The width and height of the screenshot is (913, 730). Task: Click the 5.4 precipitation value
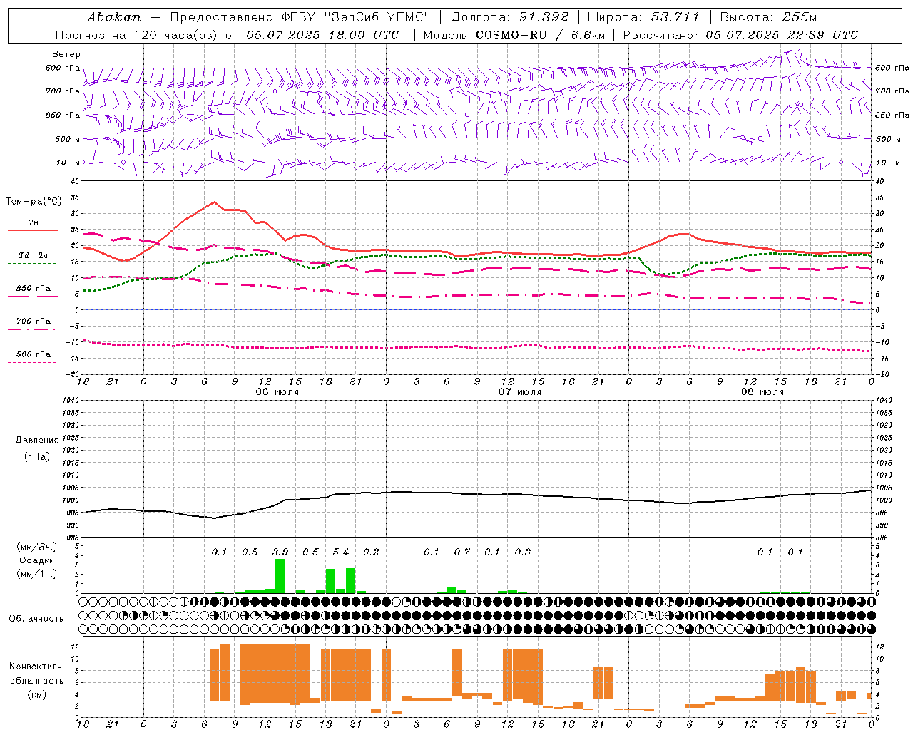[x=341, y=552]
